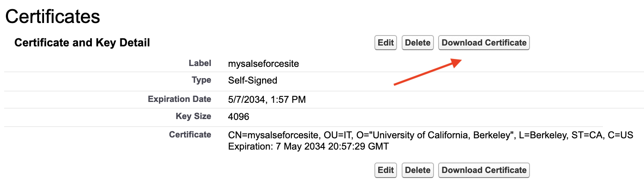Click the Type field name

(201, 80)
